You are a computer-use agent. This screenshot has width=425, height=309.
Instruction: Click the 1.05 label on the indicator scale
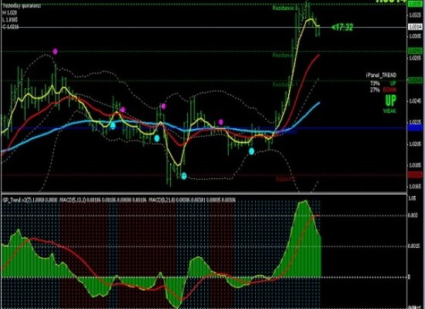click(412, 198)
